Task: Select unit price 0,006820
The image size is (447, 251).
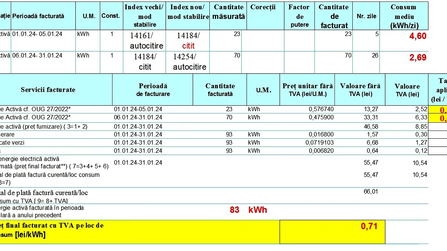Action: [321, 151]
